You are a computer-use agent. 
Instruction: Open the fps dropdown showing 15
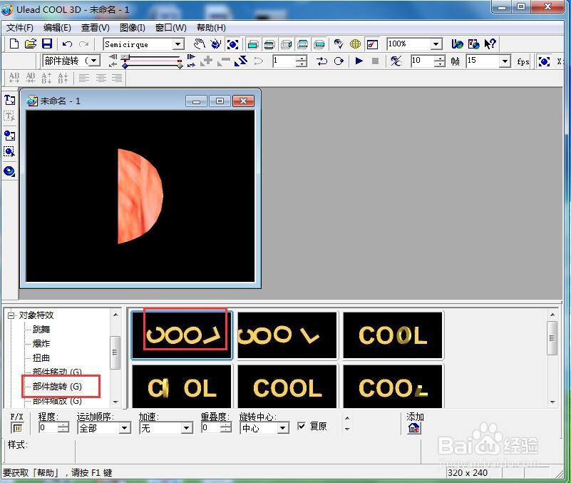pos(505,61)
